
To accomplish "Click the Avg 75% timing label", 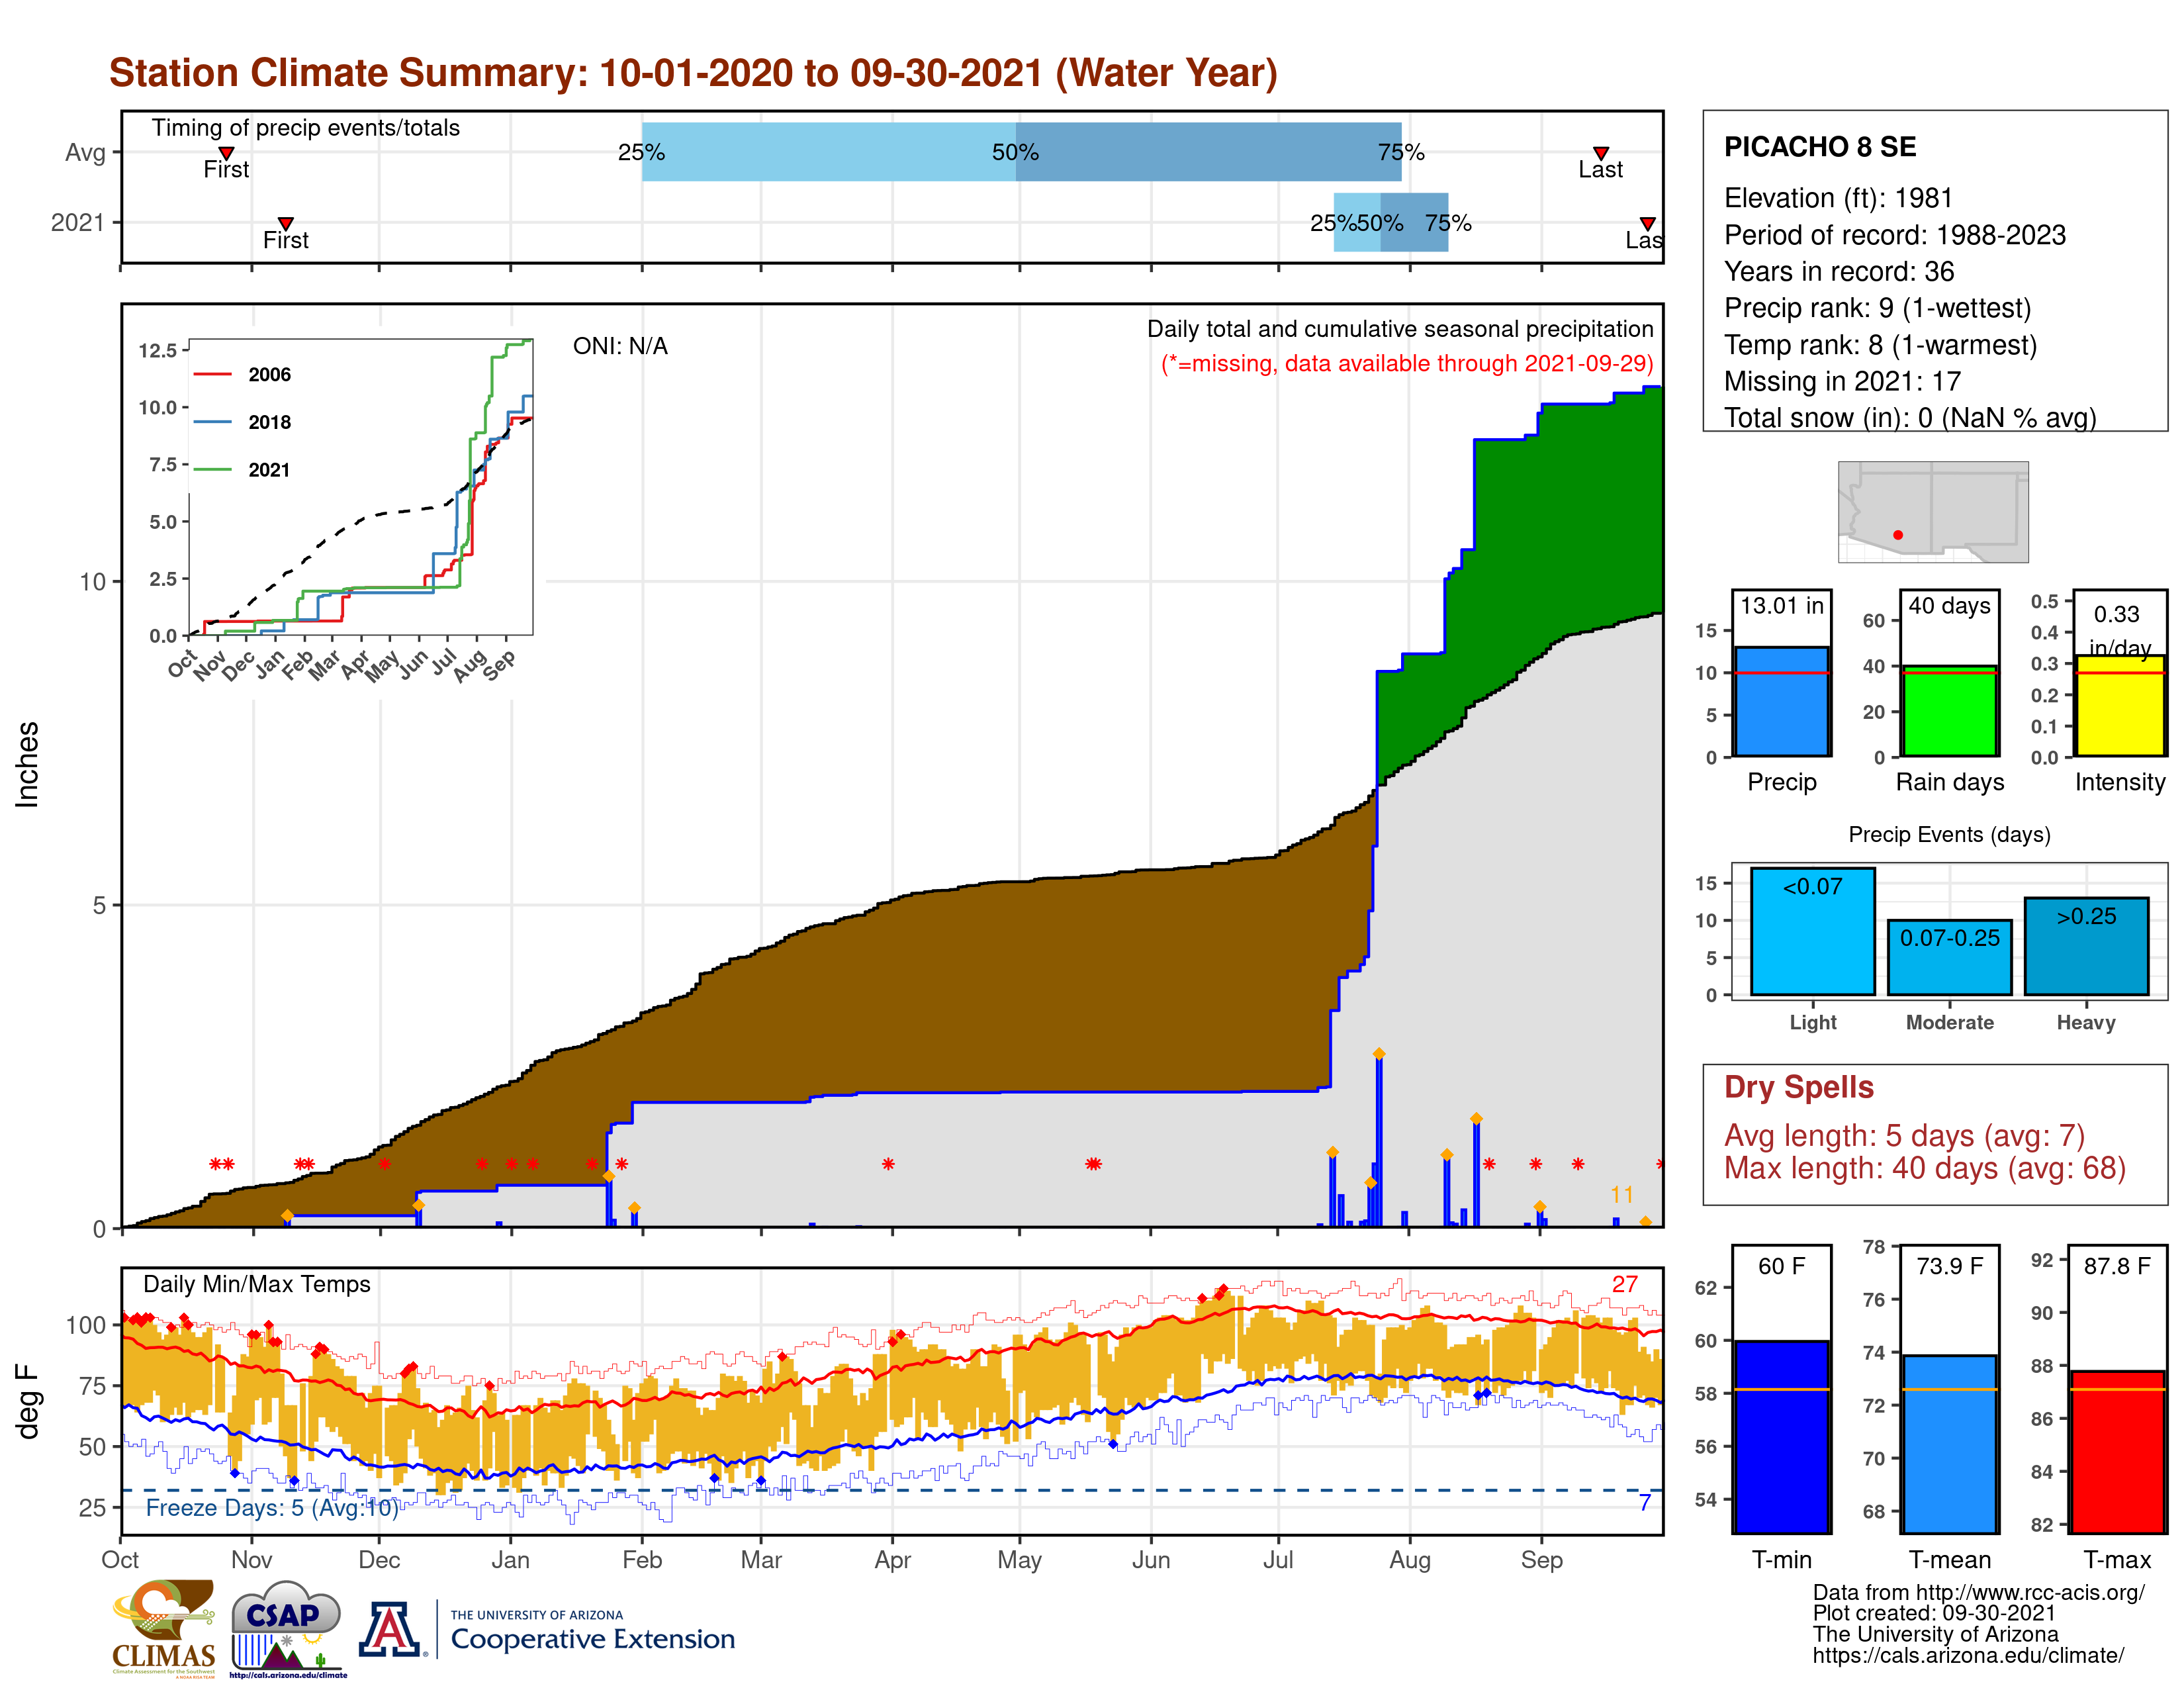I will coord(1400,153).
